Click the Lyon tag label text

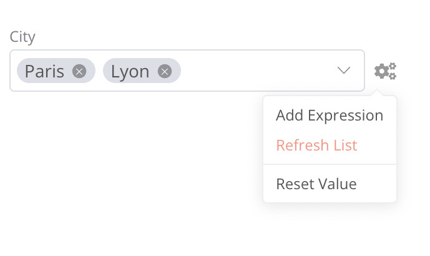pos(130,71)
